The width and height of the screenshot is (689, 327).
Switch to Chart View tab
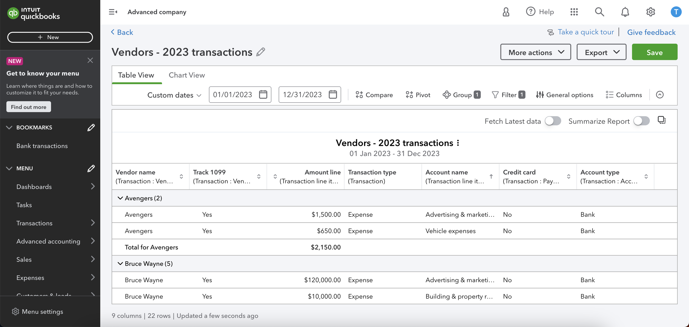pos(187,75)
